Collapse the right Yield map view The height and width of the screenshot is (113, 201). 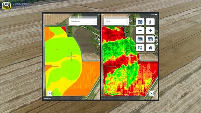pos(152,94)
